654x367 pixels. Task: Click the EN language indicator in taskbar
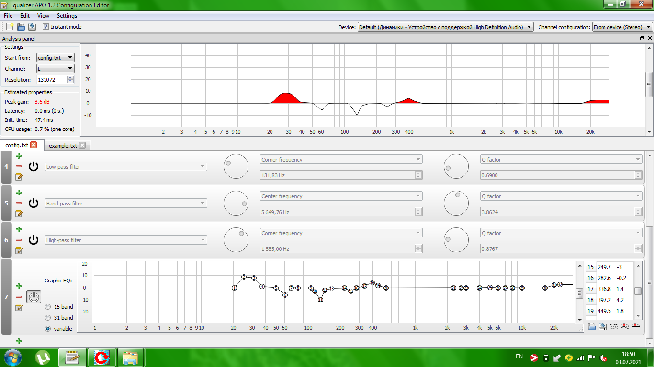(519, 357)
